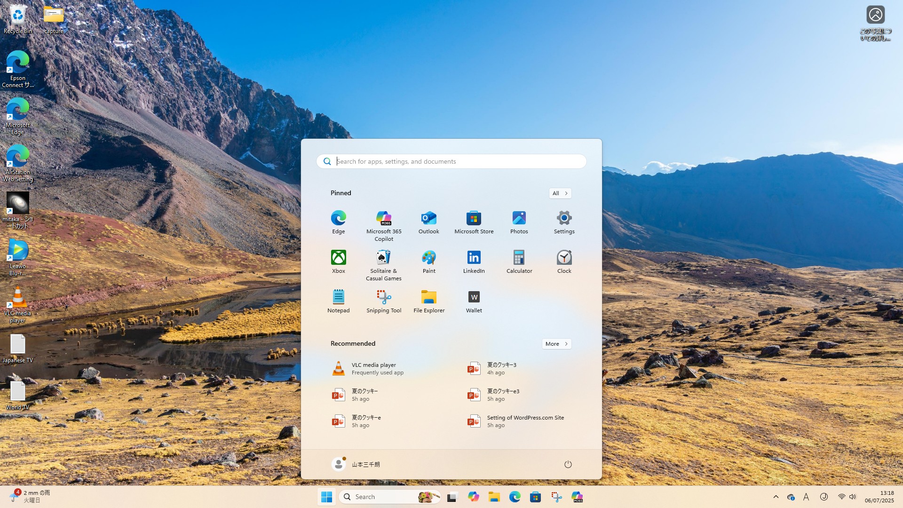This screenshot has width=903, height=508.
Task: Open Solitaire & Casual Games
Action: (384, 265)
